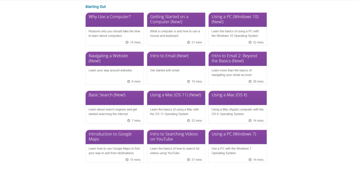Screen dimensions: 358x170
Task: Click 14 mins on Using a PC (Windows 7)
Action: [258, 160]
